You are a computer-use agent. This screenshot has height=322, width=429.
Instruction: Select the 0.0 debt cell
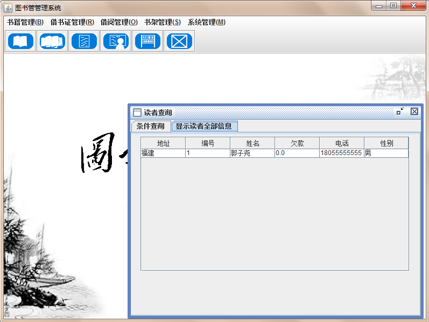pyautogui.click(x=297, y=153)
